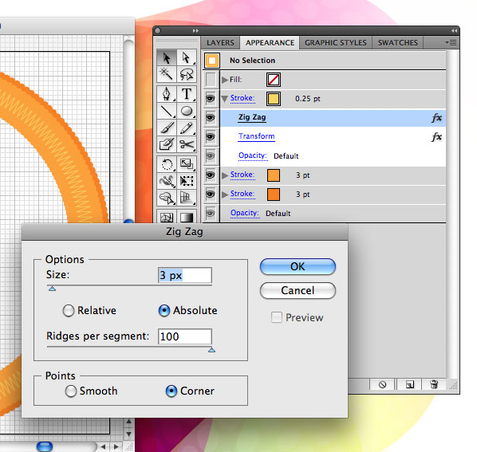The image size is (477, 452).
Task: Pick the Scissors tool
Action: [x=186, y=144]
